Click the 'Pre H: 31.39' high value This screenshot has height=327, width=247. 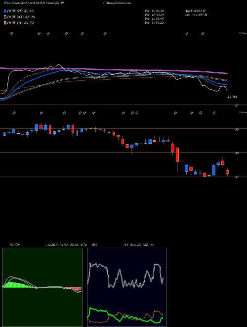coord(155,15)
